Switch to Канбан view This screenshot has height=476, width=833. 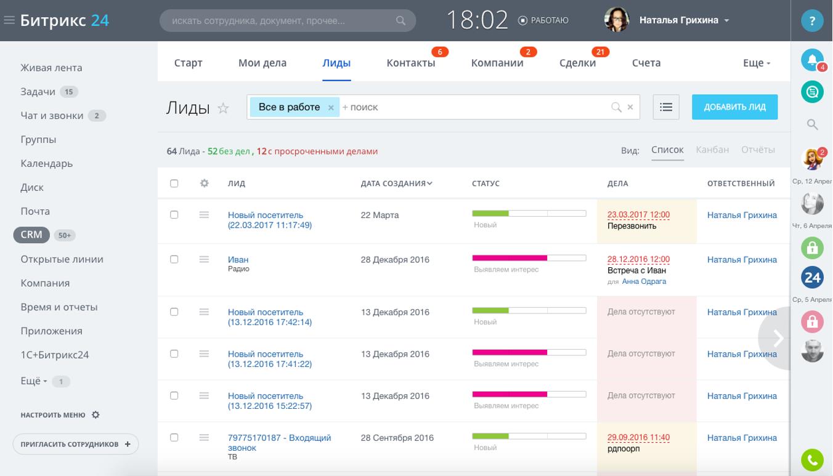click(x=712, y=150)
